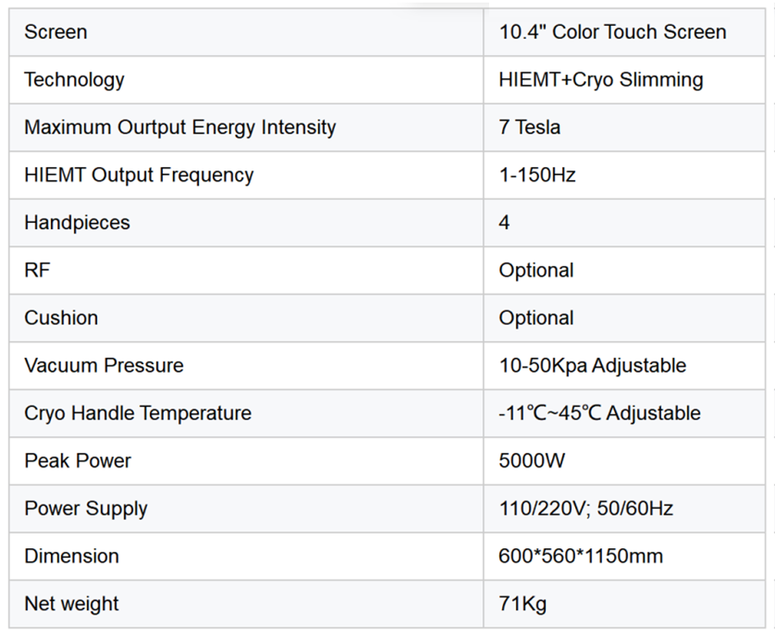Click the "Cryo Handle Temperature" label
The image size is (775, 637).
pos(138,413)
